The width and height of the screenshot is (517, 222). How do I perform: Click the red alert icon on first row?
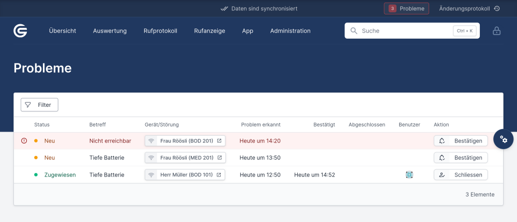click(24, 141)
